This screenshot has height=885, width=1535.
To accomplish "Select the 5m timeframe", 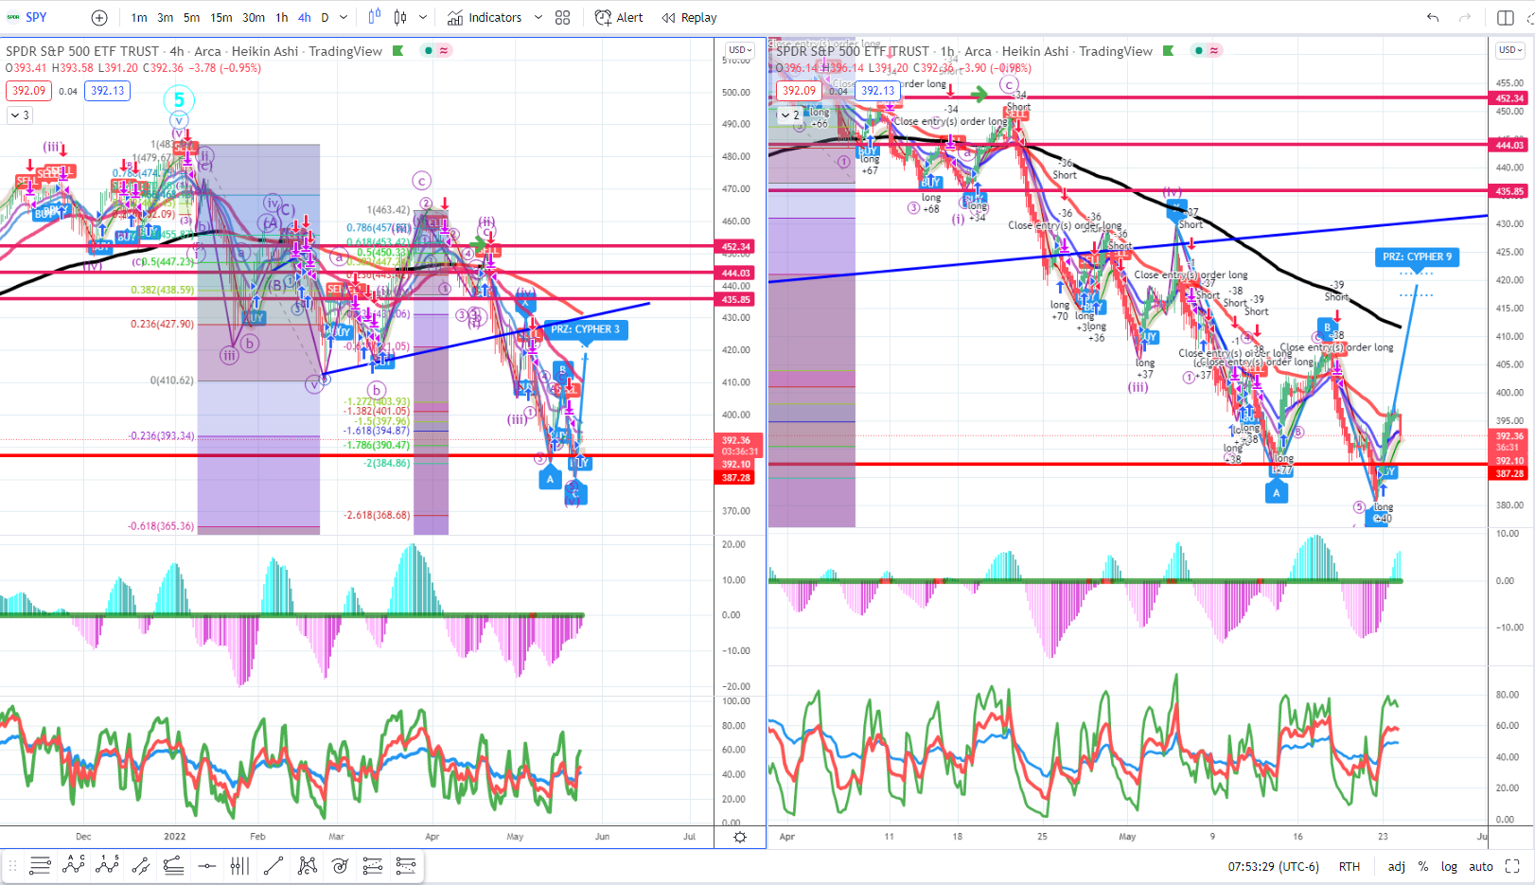I will click(x=192, y=17).
